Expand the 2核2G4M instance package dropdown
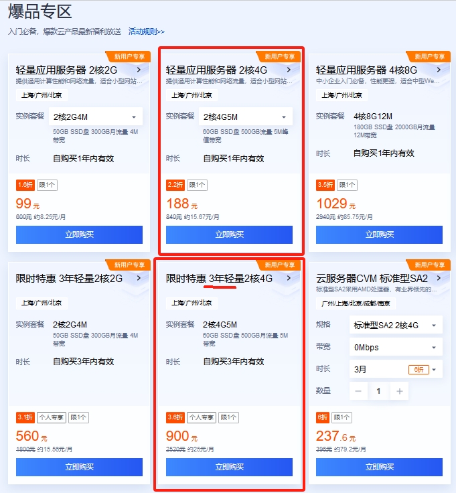This screenshot has width=456, height=493. 96,117
